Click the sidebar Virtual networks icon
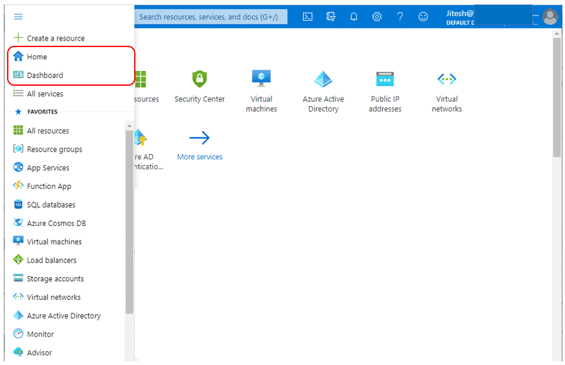Viewport: 565px width, 365px height. 18,297
